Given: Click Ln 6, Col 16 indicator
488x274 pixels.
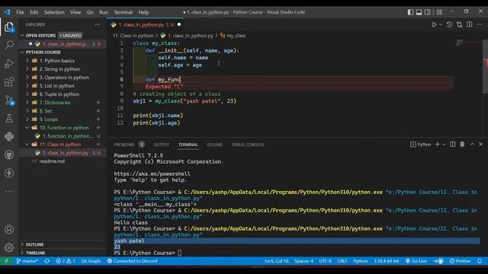Looking at the screenshot, I should click(x=277, y=261).
